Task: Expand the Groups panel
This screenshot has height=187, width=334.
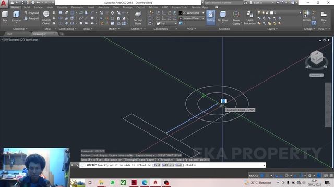Action: pos(309,29)
